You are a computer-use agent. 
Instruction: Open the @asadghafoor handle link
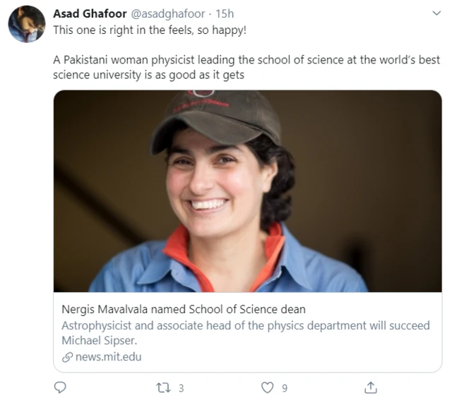pos(170,14)
